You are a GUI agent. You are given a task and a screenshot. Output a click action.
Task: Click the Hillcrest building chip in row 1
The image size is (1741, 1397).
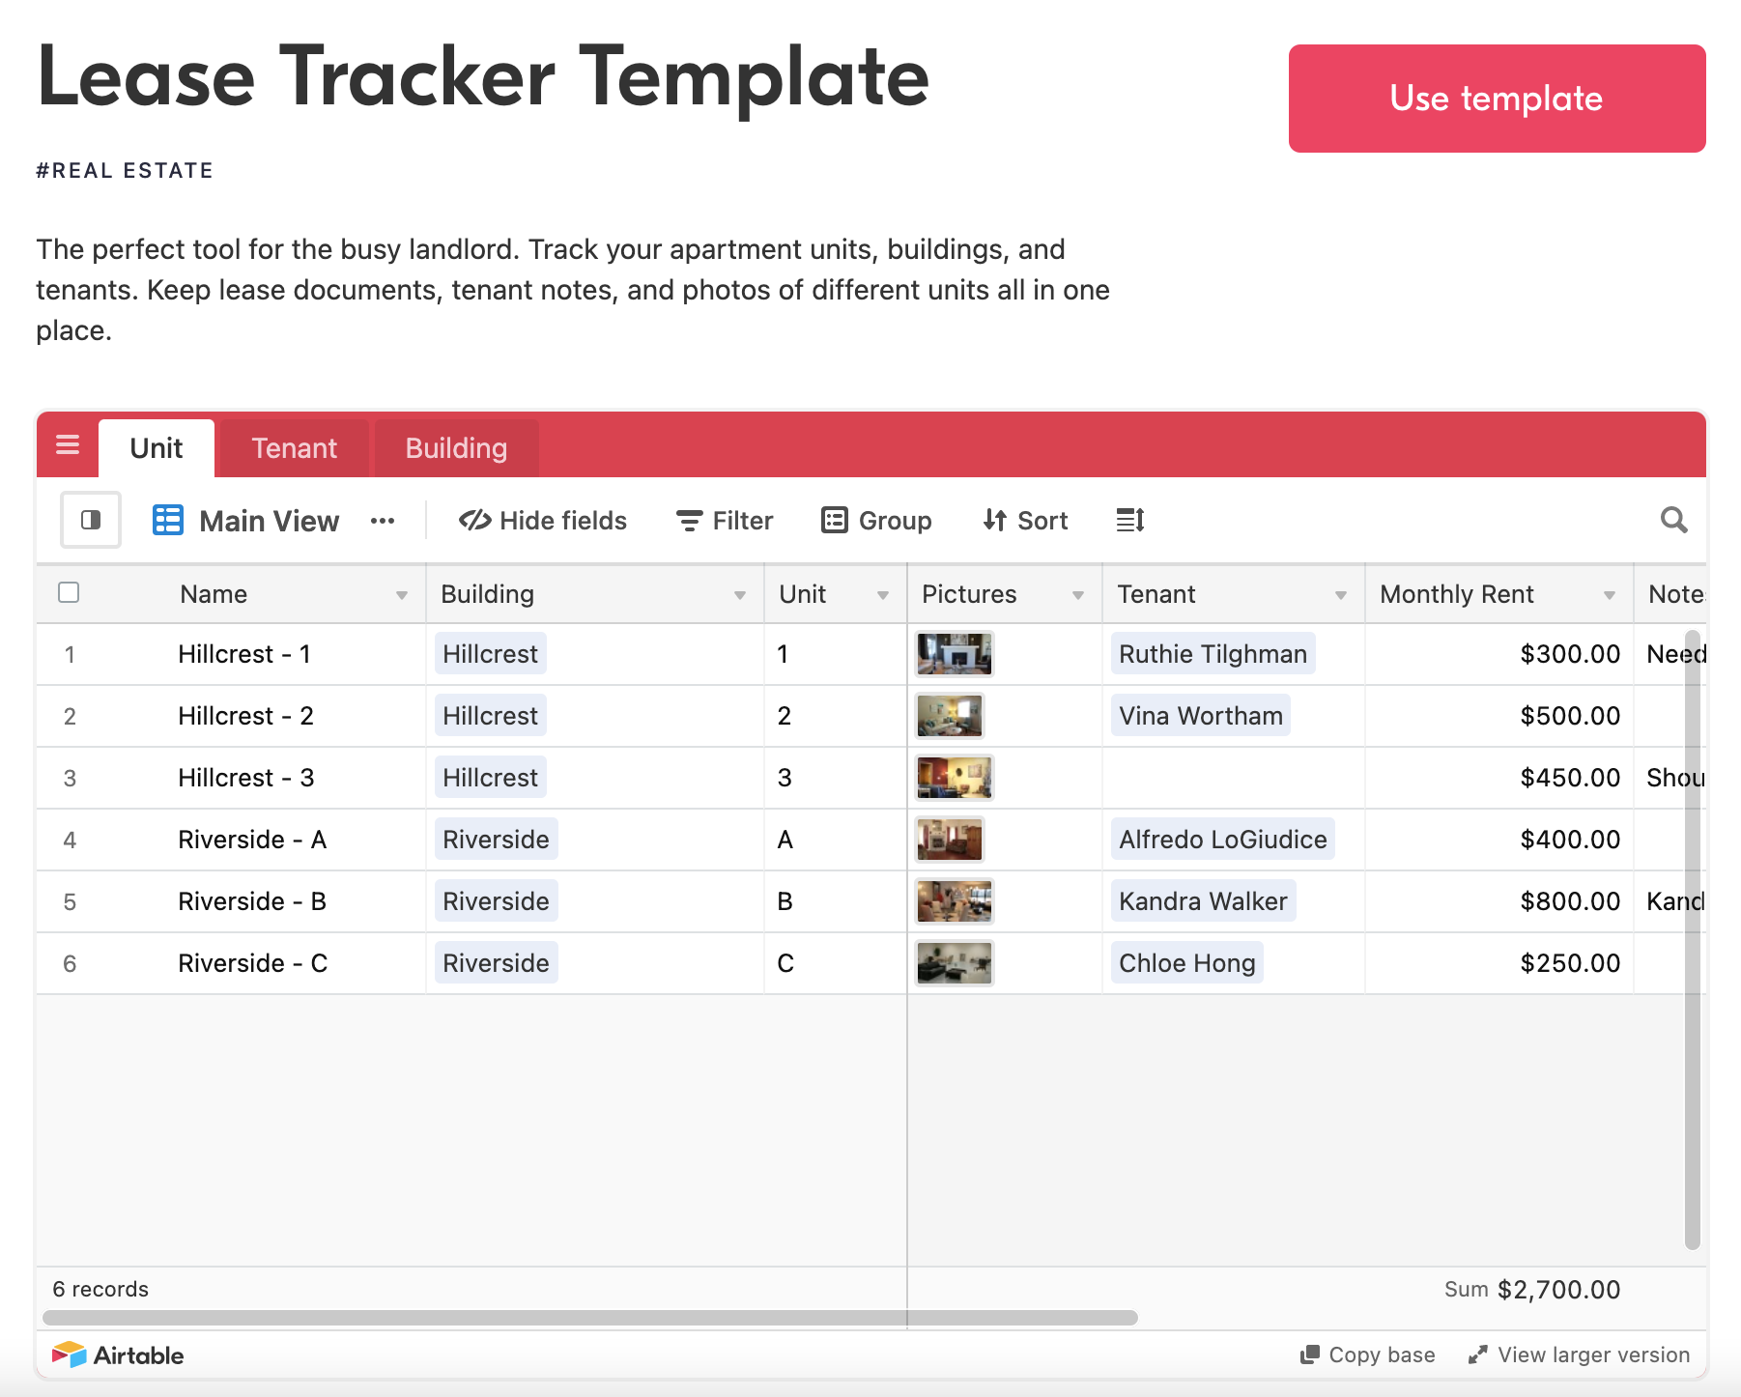tap(490, 654)
